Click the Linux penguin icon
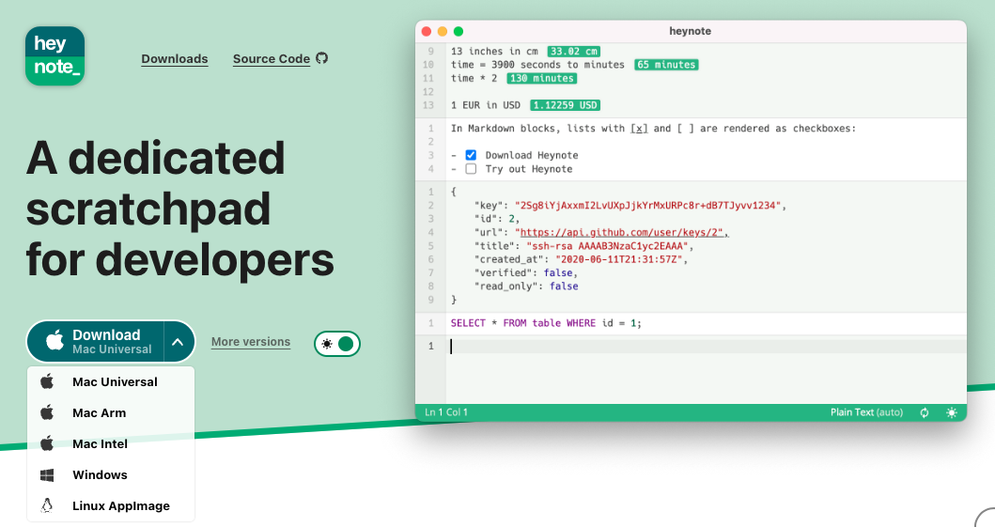 tap(47, 505)
